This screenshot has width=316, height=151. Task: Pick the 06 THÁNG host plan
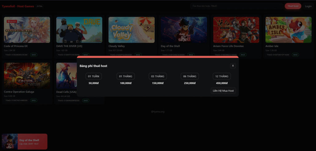190,76
